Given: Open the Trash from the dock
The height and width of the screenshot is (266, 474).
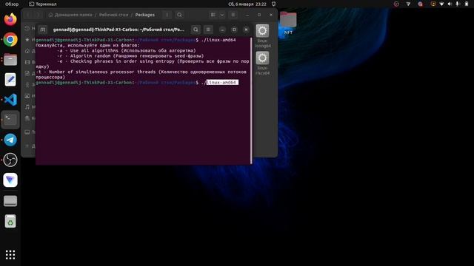Looking at the screenshot, I should click(x=10, y=222).
